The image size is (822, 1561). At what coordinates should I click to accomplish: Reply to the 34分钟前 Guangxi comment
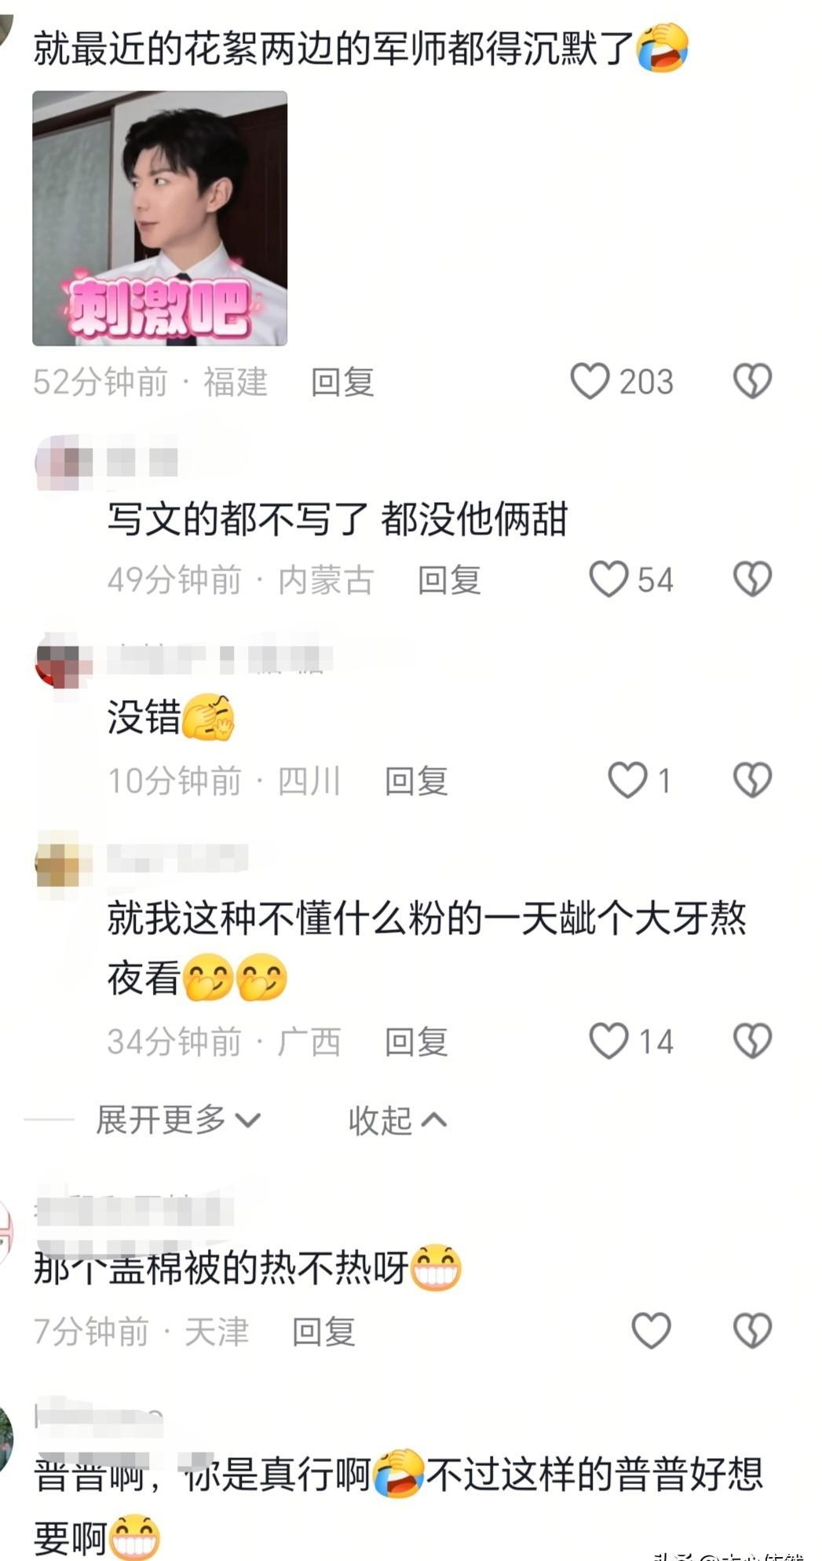point(416,1042)
